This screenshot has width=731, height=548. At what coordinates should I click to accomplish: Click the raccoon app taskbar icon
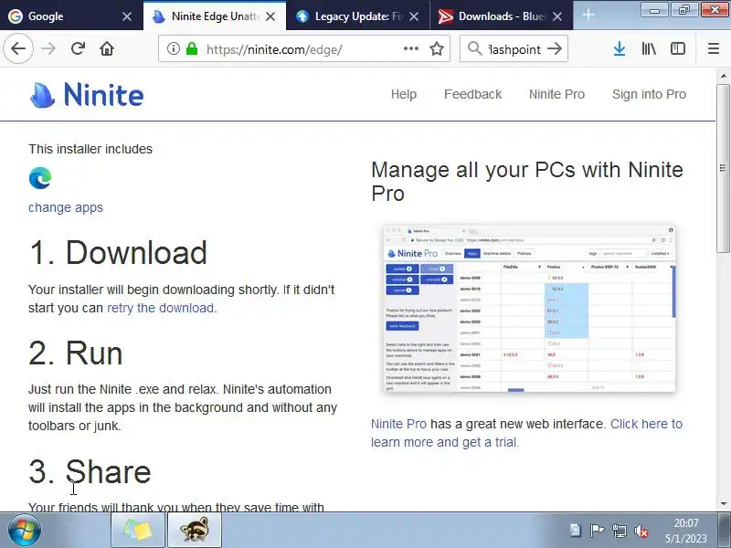(x=195, y=531)
